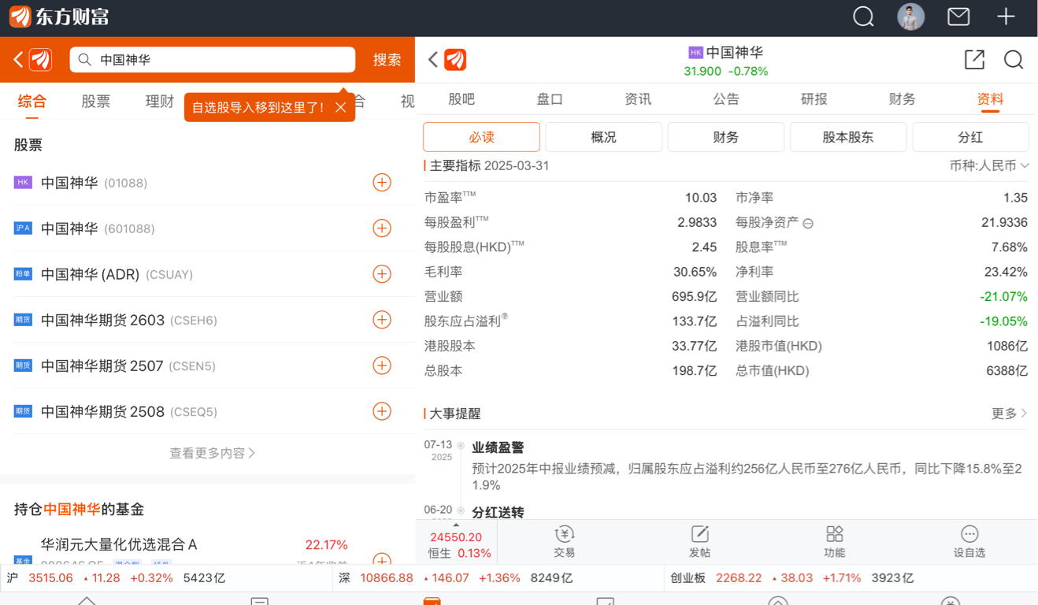Open fund 华润元大量化优选混合A
The image size is (1038, 605).
pyautogui.click(x=119, y=544)
